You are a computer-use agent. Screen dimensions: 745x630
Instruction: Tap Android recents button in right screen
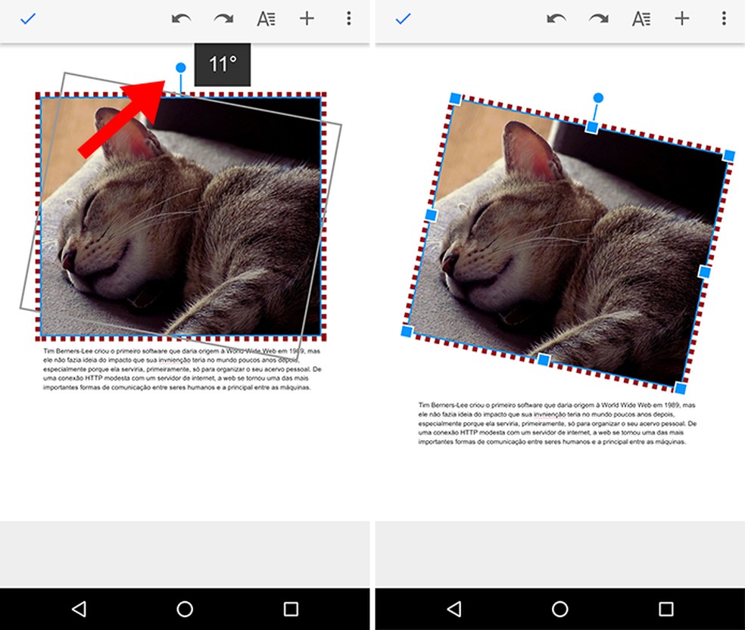click(x=666, y=609)
